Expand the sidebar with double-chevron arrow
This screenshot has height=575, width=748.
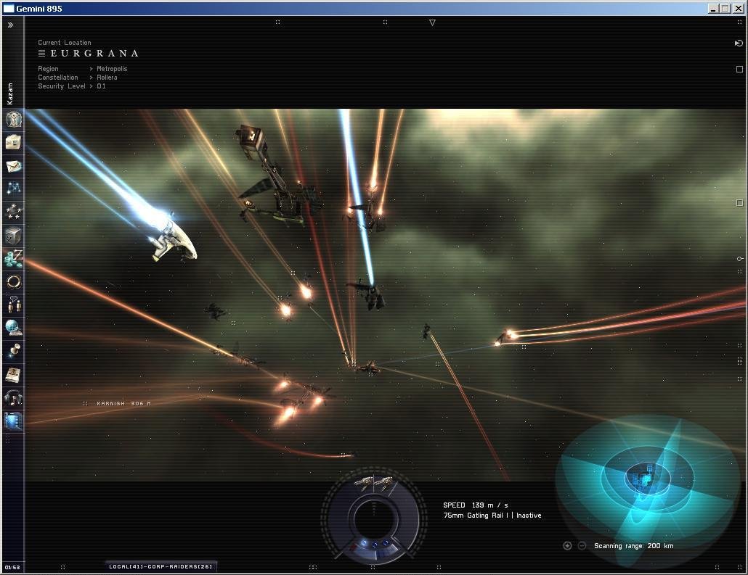click(10, 25)
